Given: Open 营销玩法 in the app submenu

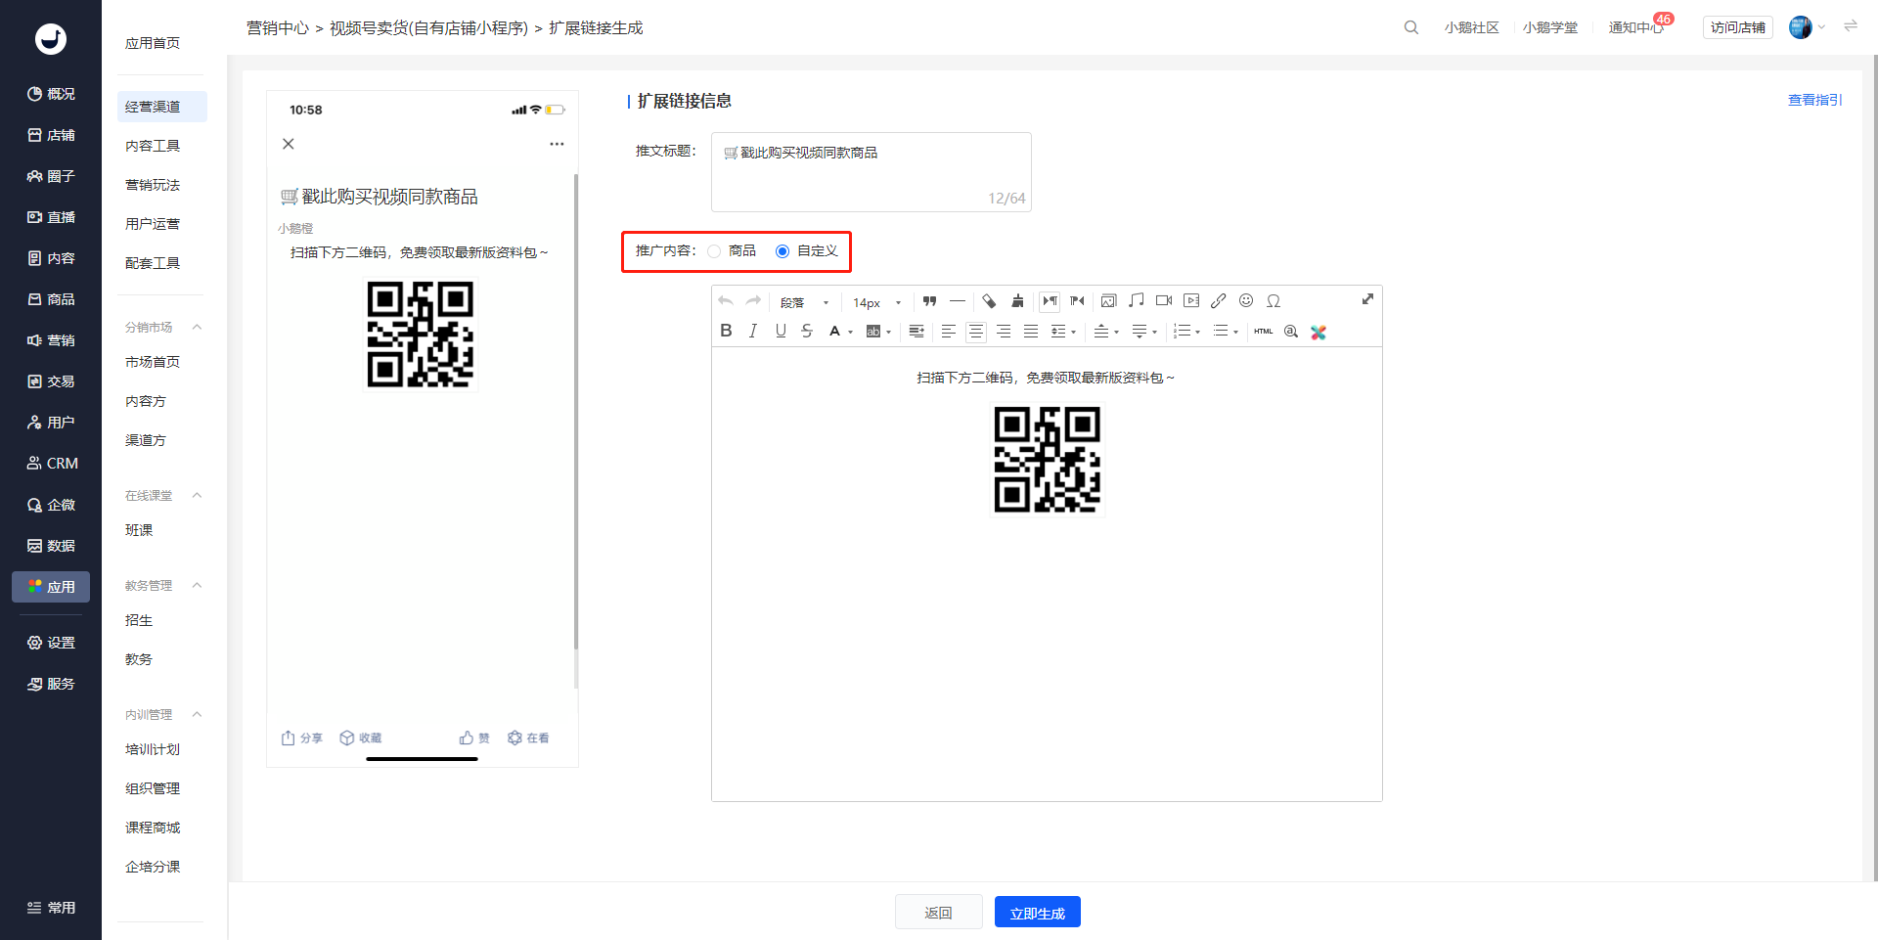Looking at the screenshot, I should pos(153,185).
